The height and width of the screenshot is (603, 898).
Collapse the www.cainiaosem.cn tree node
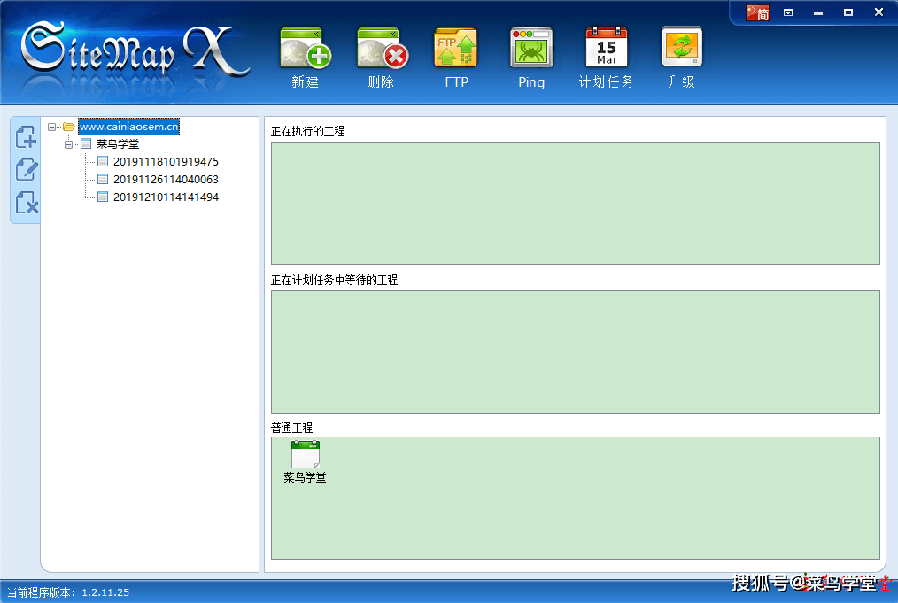(x=51, y=127)
